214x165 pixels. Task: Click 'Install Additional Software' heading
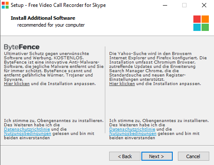pos(43,18)
